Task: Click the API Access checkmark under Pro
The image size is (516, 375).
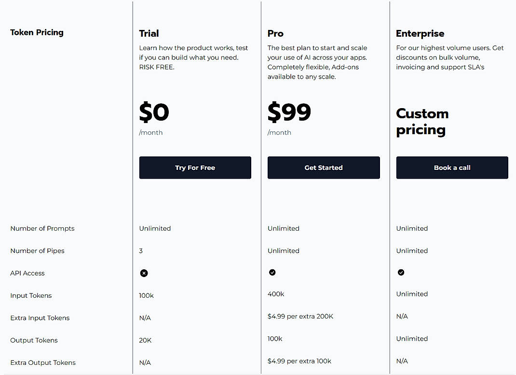Action: click(272, 272)
